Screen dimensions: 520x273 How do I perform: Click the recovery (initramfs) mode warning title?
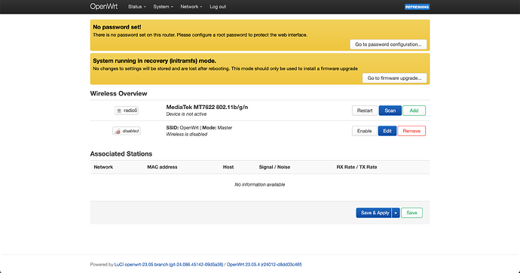coord(154,61)
